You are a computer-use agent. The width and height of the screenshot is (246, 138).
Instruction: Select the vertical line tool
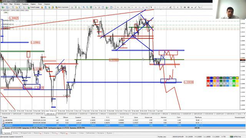(160, 7)
